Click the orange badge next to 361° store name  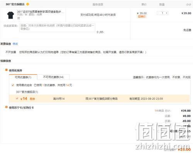coord(28,4)
